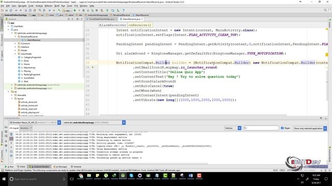The image size is (332, 186).
Task: Select the logcat tab
Action: point(14,128)
